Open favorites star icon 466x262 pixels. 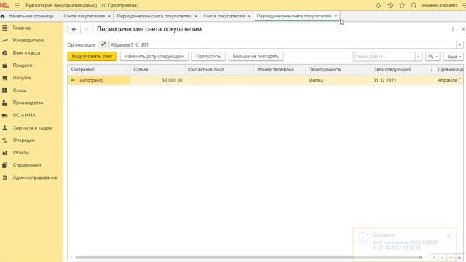click(402, 5)
